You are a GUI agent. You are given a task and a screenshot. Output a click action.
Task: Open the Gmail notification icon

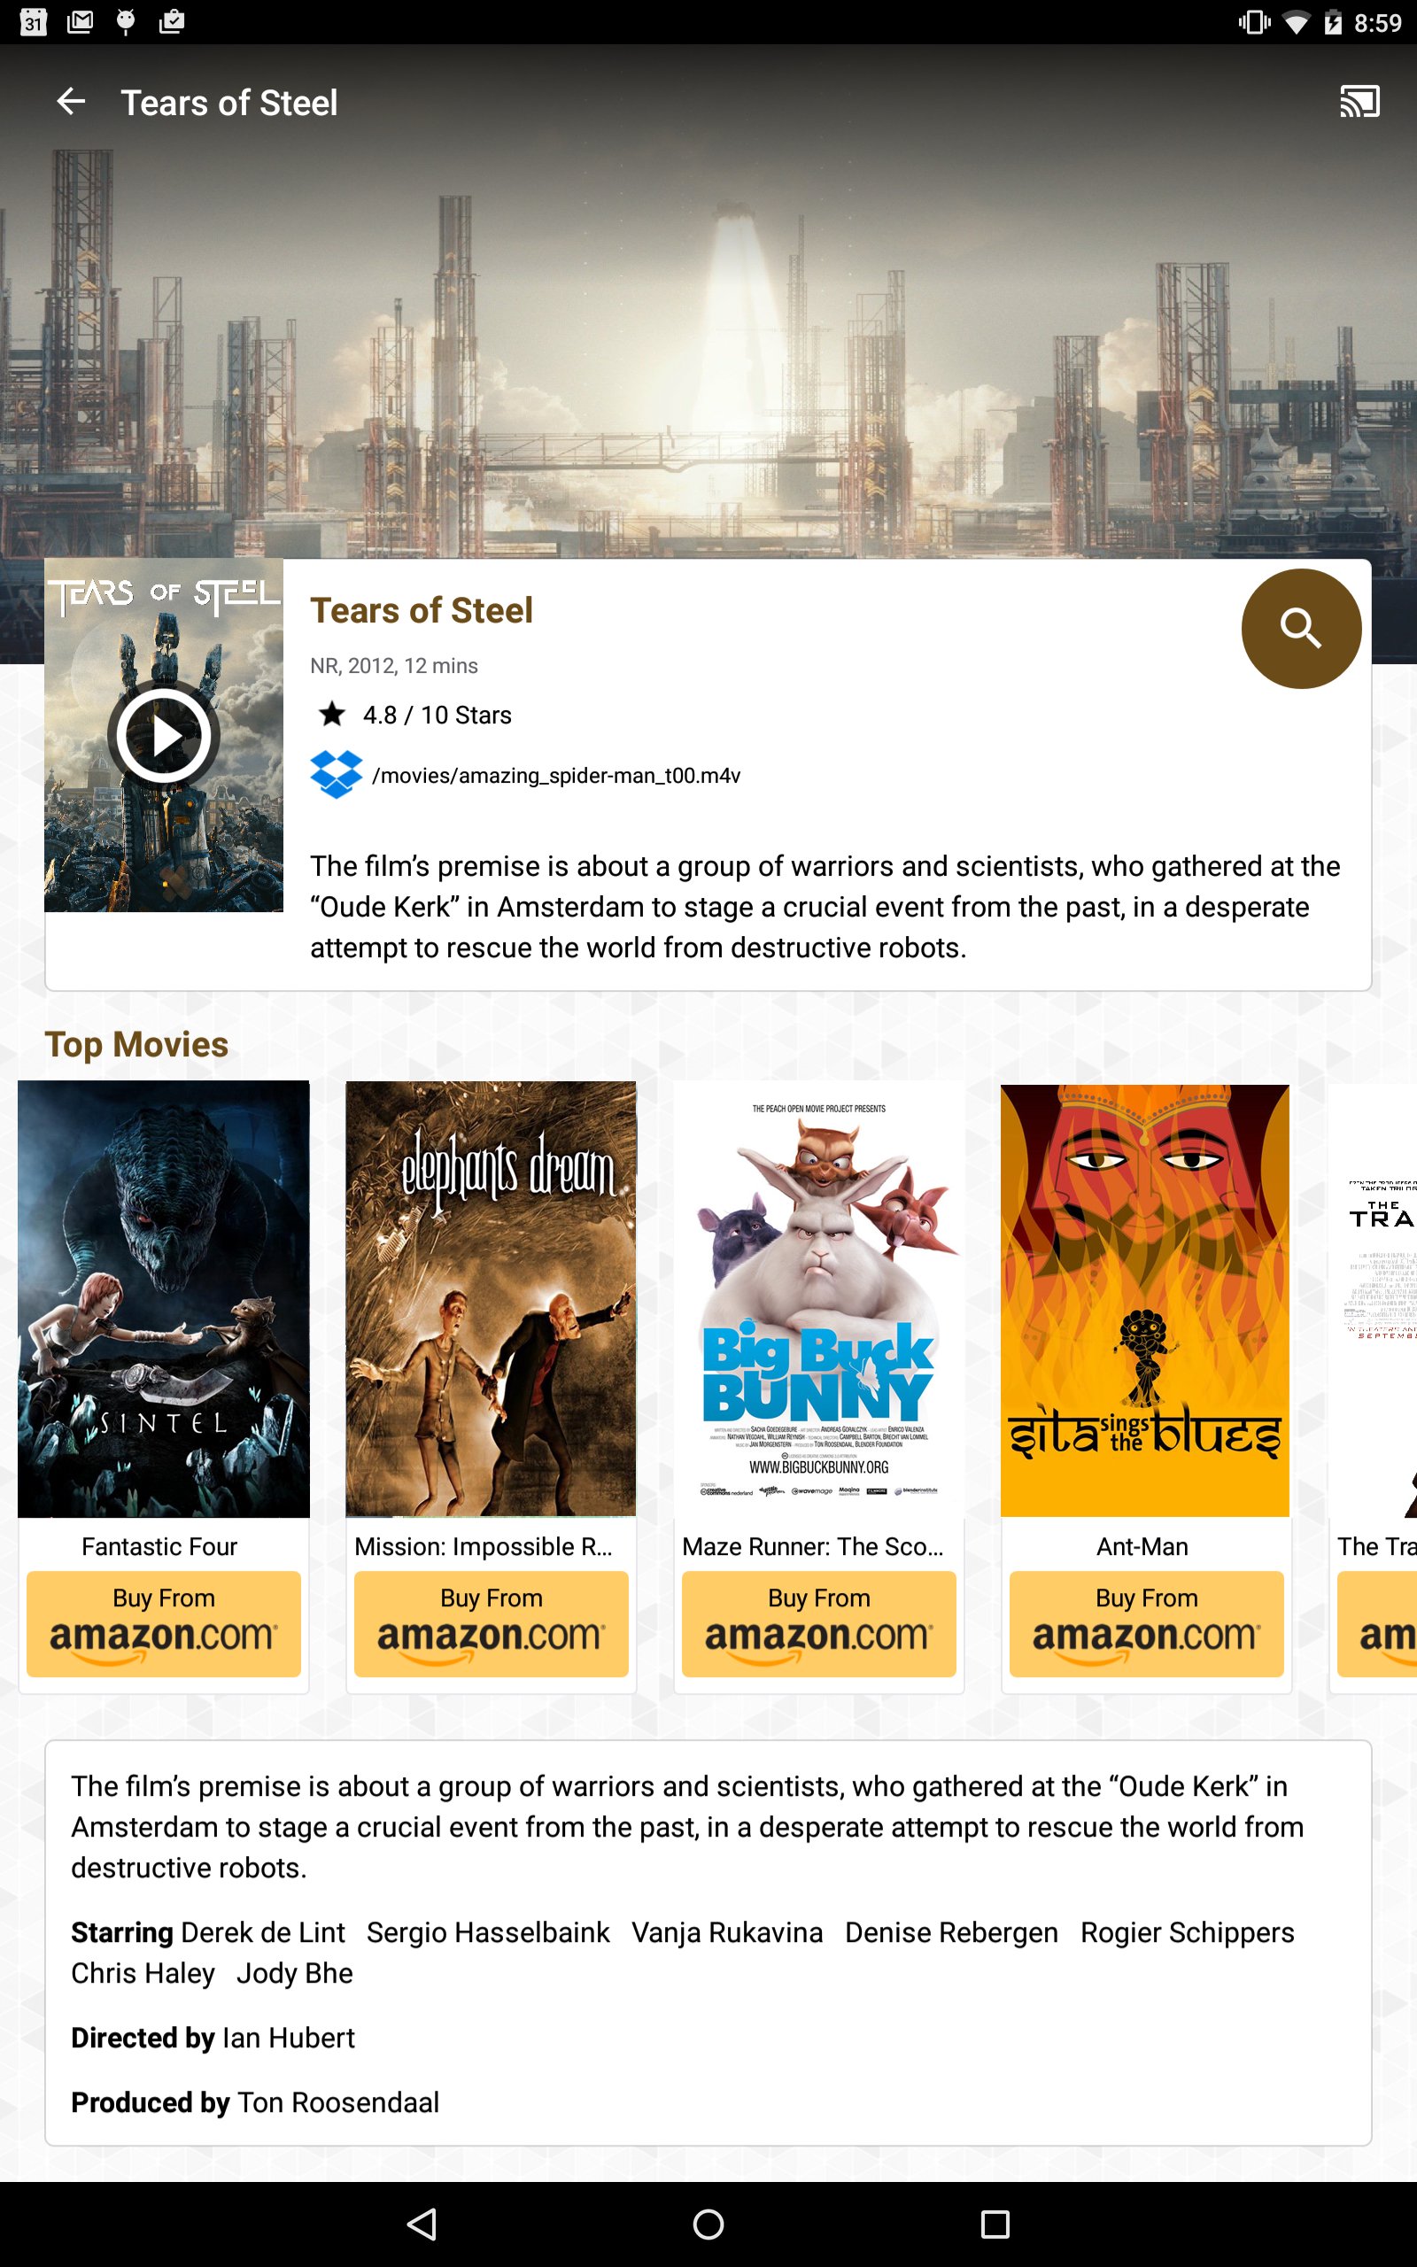tap(80, 21)
